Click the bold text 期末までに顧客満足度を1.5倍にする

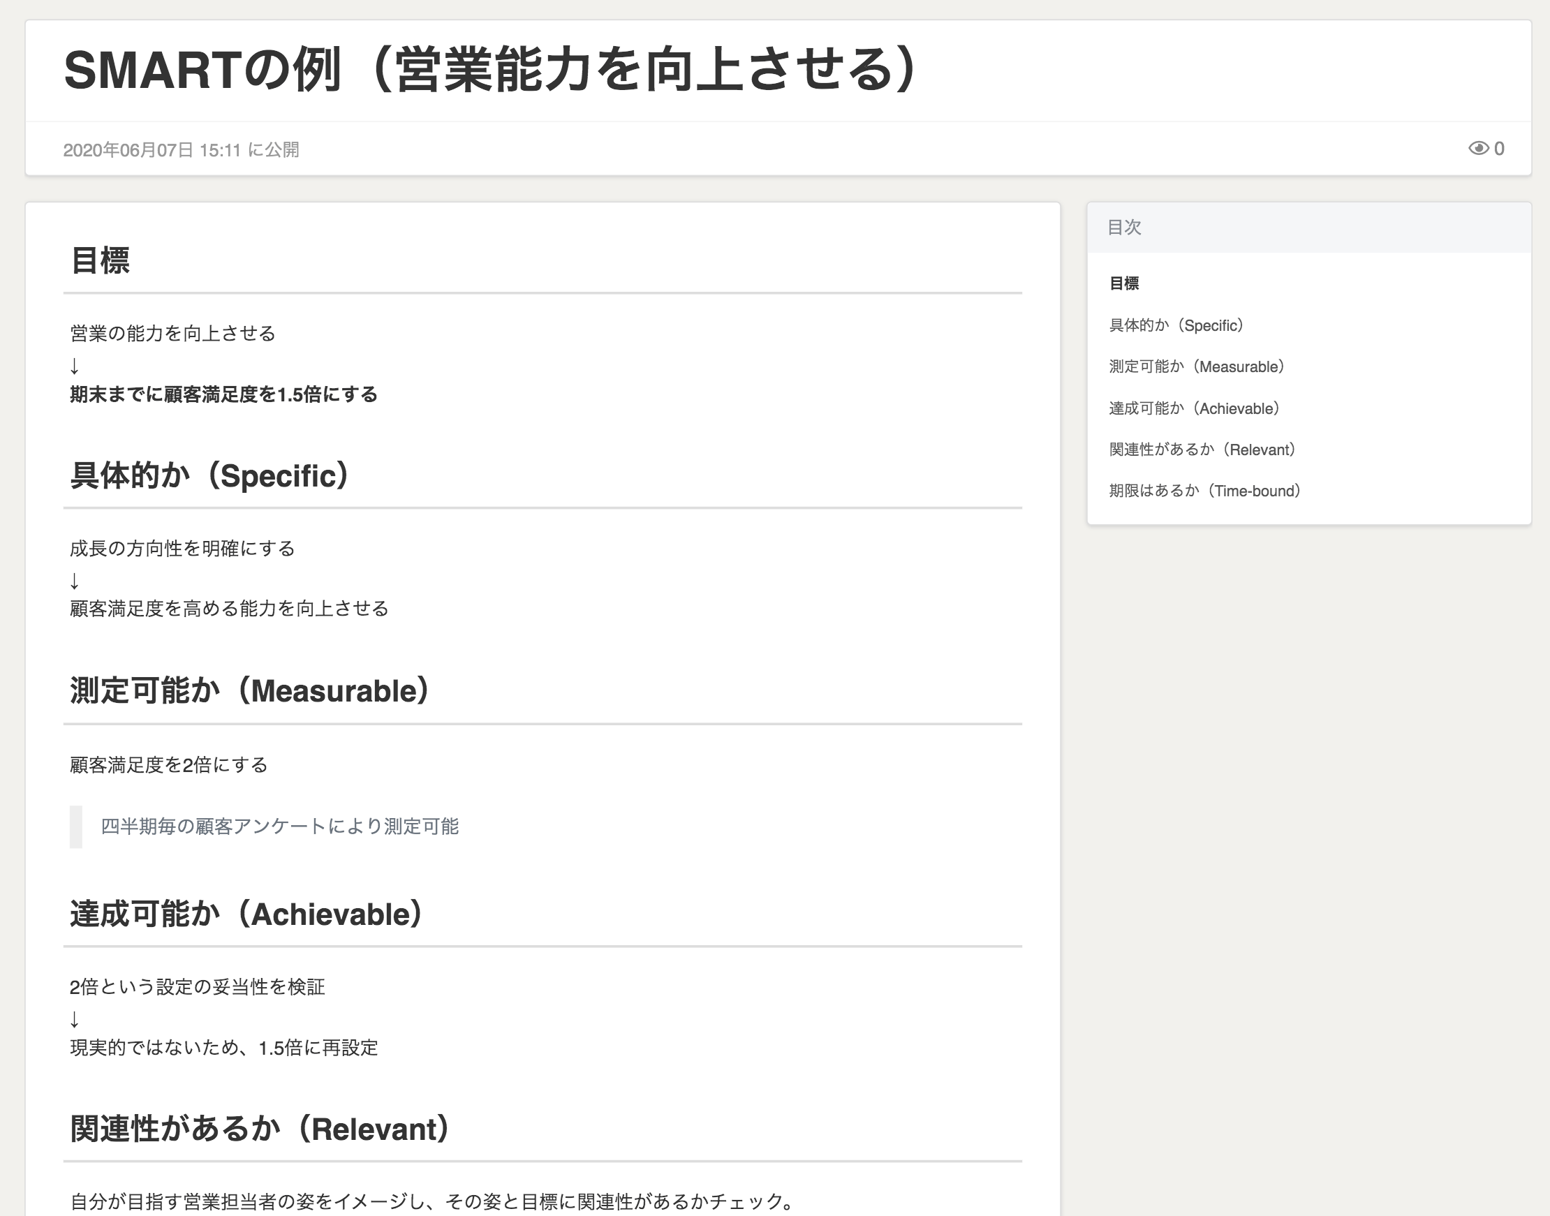[223, 394]
